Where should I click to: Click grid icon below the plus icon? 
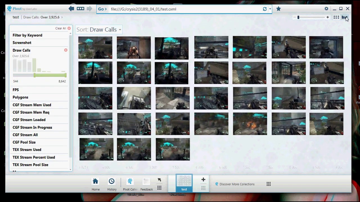[203, 188]
